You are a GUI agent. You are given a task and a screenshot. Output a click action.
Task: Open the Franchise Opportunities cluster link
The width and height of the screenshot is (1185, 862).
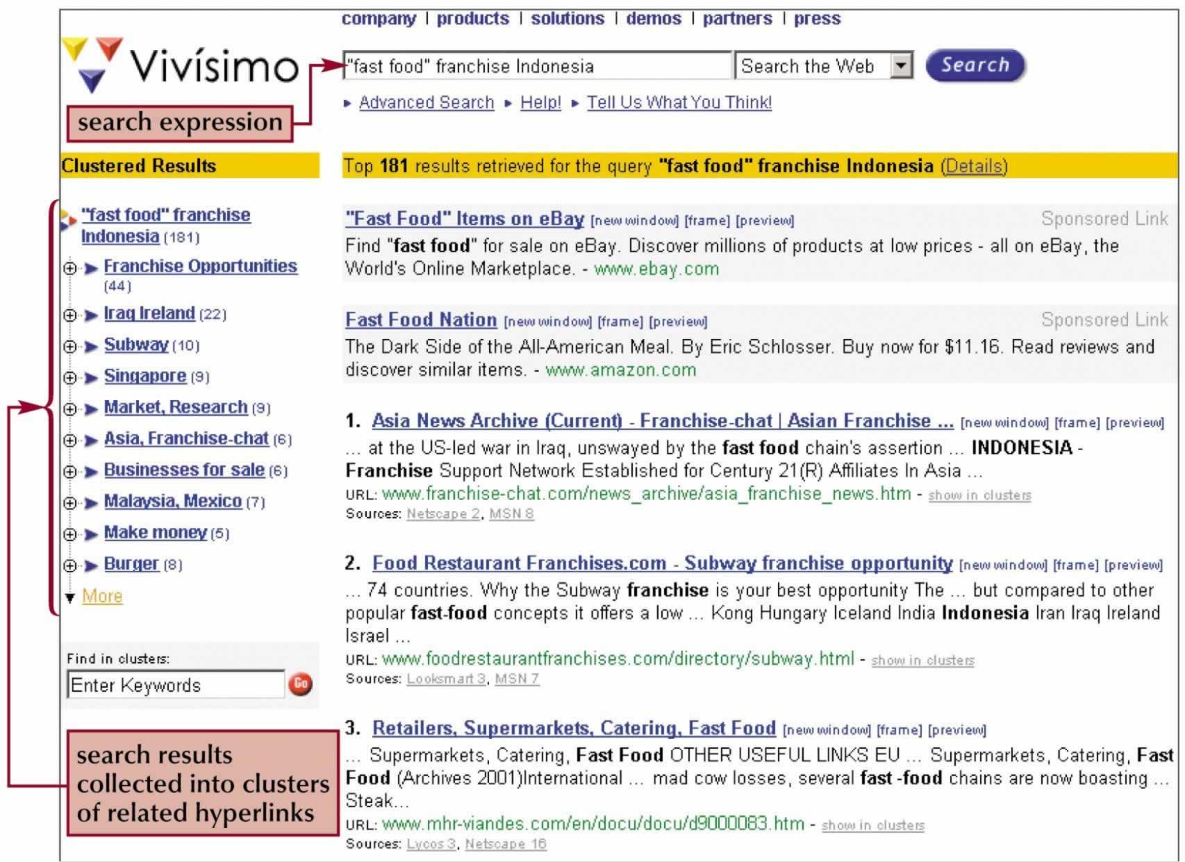201,266
